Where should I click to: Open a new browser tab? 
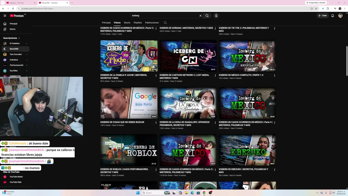click(72, 3)
